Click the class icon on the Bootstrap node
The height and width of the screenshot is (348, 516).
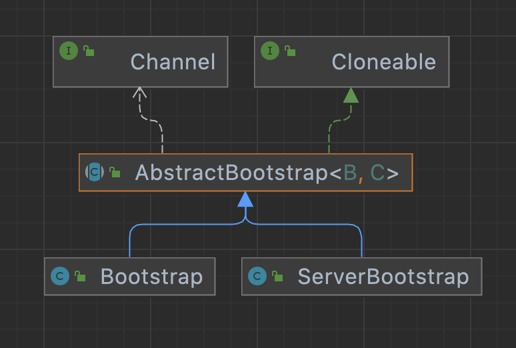click(60, 275)
